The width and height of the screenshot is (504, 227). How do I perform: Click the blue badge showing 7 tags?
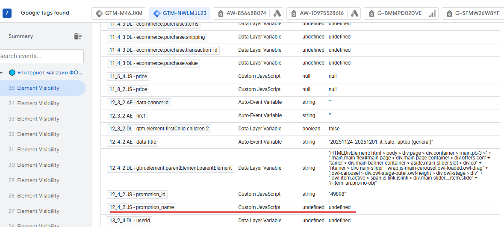[x=7, y=13]
